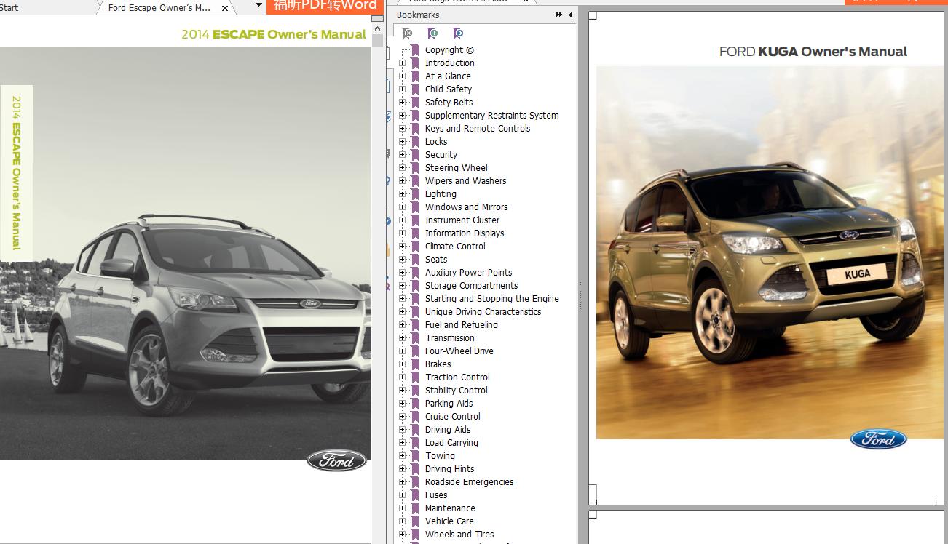Expand the Seats bookmark node
Image resolution: width=948 pixels, height=544 pixels.
pos(403,260)
